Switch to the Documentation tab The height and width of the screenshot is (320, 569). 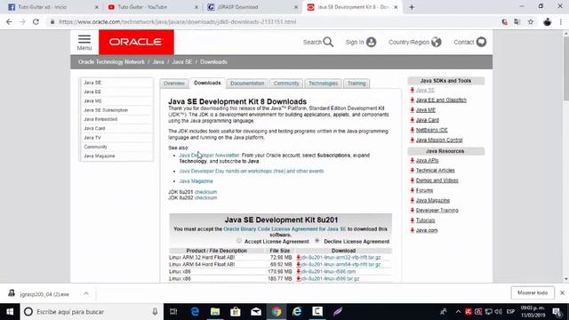[x=247, y=84]
